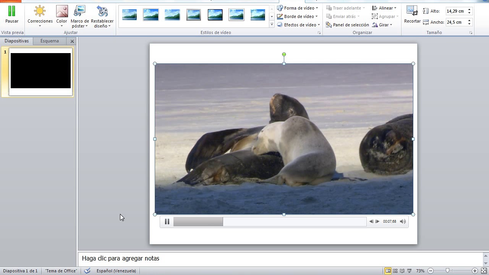The width and height of the screenshot is (489, 275).
Task: Open the Color recolor menu
Action: tap(62, 16)
